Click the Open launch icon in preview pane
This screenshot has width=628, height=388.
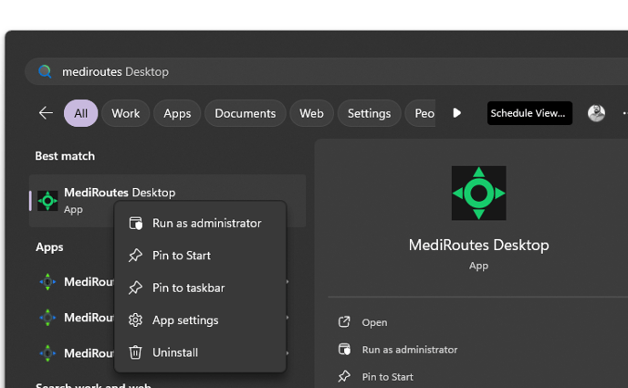pos(344,322)
